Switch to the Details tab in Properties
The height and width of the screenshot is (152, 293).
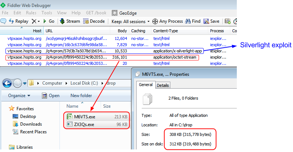click(x=163, y=85)
